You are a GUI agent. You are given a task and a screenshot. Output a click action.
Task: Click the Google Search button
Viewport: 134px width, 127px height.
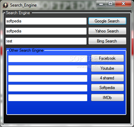(107, 21)
